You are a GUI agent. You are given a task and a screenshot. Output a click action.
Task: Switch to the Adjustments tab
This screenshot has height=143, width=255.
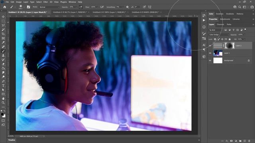[x=225, y=19]
